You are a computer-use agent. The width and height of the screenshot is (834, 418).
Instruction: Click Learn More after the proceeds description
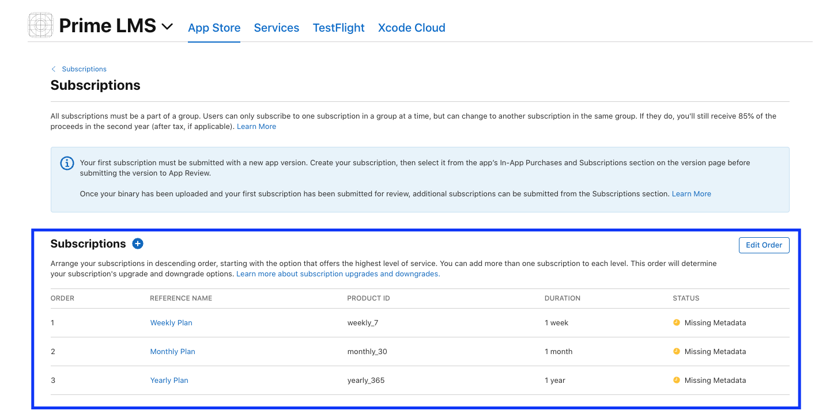point(256,127)
